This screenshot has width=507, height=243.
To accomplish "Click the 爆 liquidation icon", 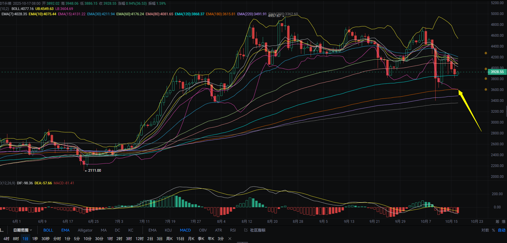I will pyautogui.click(x=503, y=222).
